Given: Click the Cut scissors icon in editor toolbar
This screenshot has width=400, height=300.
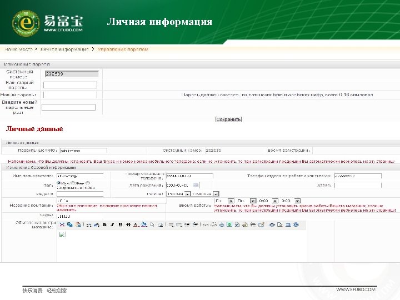Looking at the screenshot, I should (62, 224).
